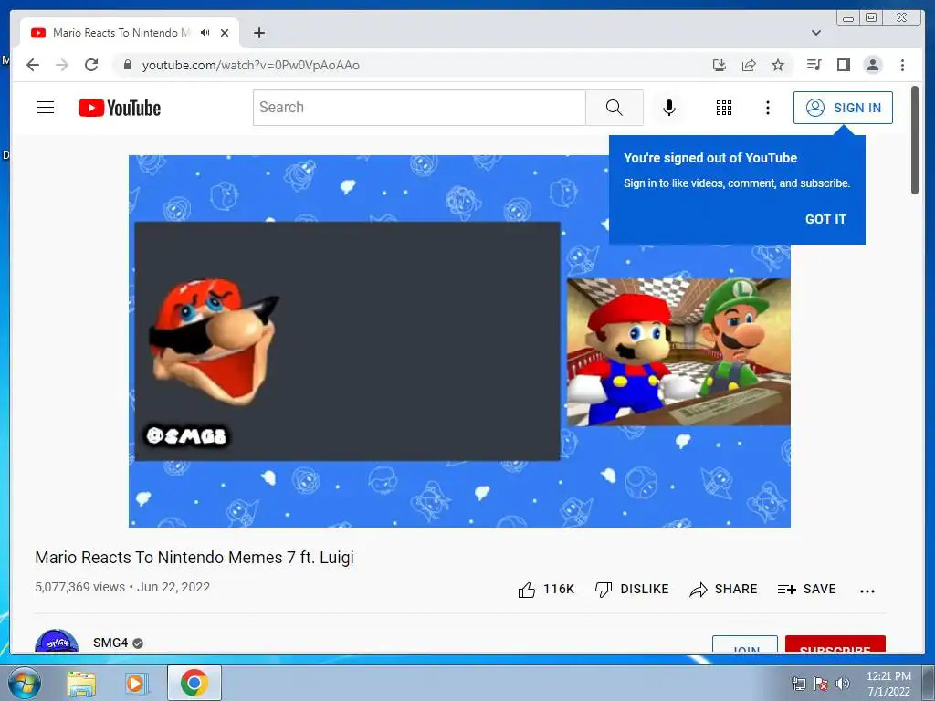This screenshot has height=701, width=935.
Task: Open the SHARE arrow option
Action: click(723, 590)
